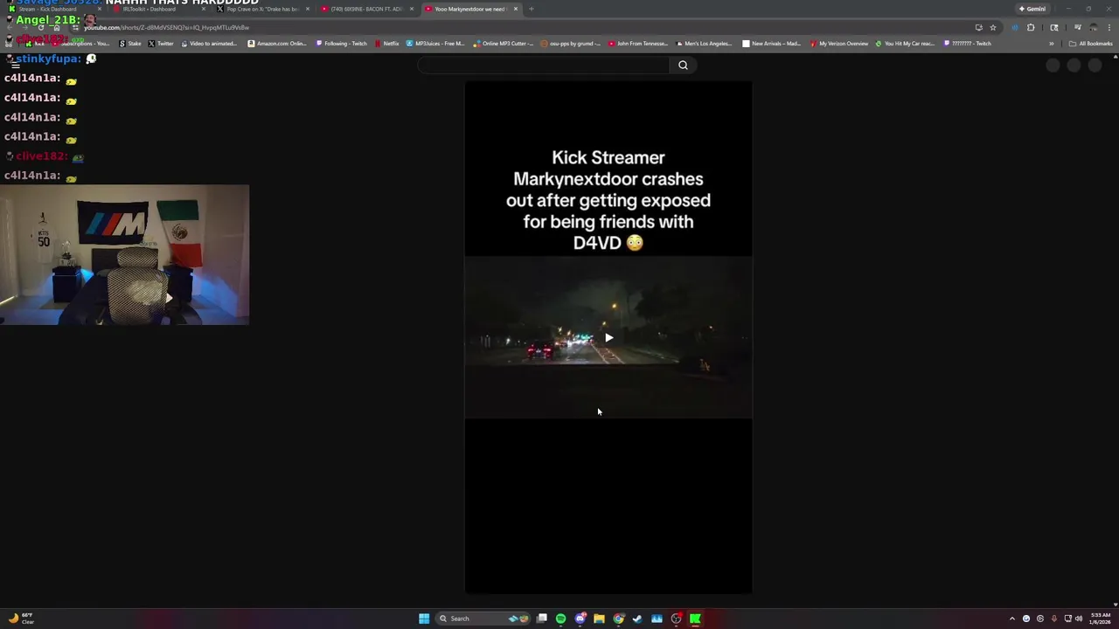Click the page scroll-down arrow
This screenshot has height=629, width=1119.
pyautogui.click(x=1115, y=604)
